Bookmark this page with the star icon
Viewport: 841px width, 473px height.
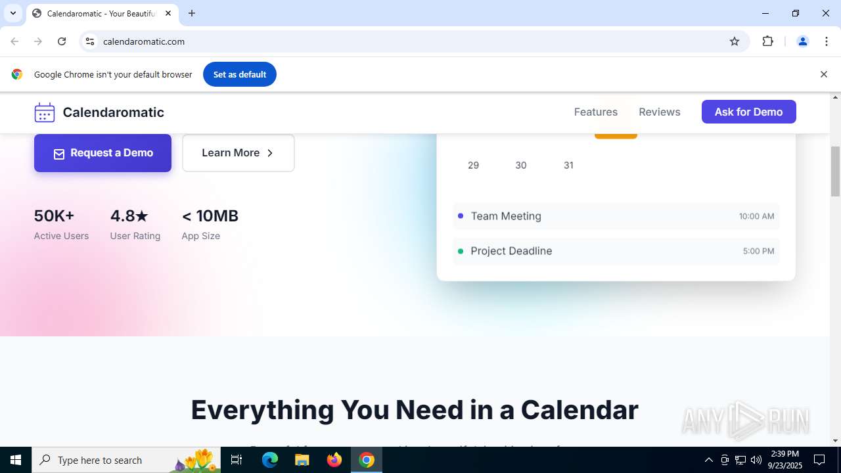click(x=735, y=41)
